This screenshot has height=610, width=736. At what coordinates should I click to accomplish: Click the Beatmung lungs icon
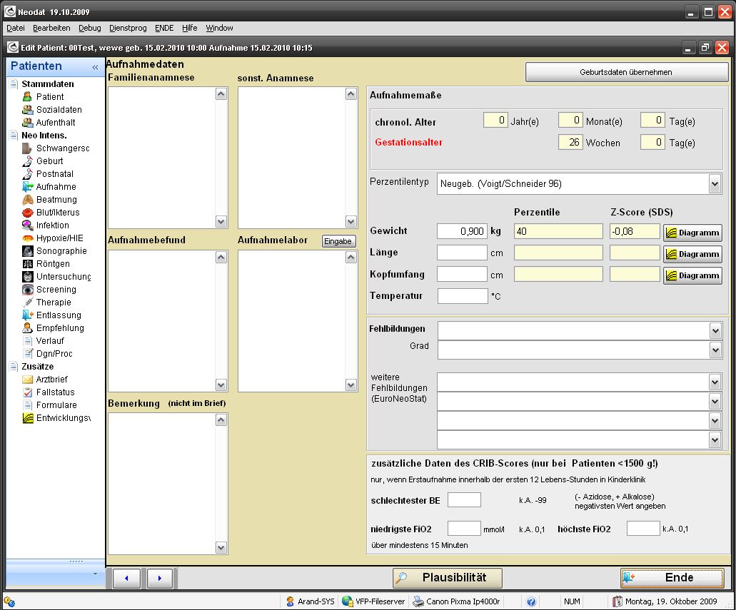click(28, 200)
